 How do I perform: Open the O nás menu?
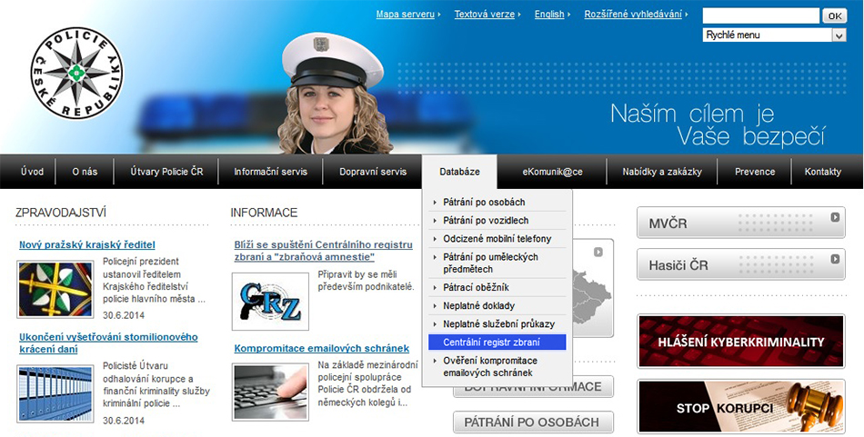[85, 172]
